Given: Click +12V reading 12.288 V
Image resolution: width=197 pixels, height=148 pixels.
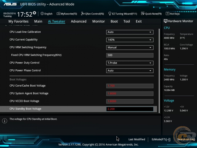Looking at the screenshot, I should point(168,111).
